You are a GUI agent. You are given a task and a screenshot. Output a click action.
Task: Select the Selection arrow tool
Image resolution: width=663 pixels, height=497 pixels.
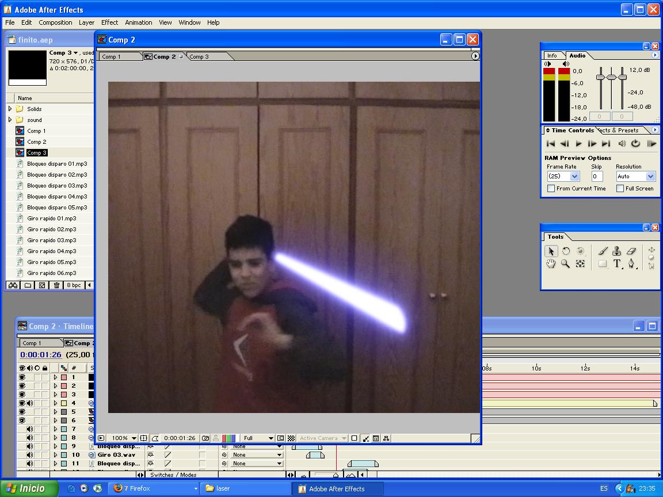[551, 251]
